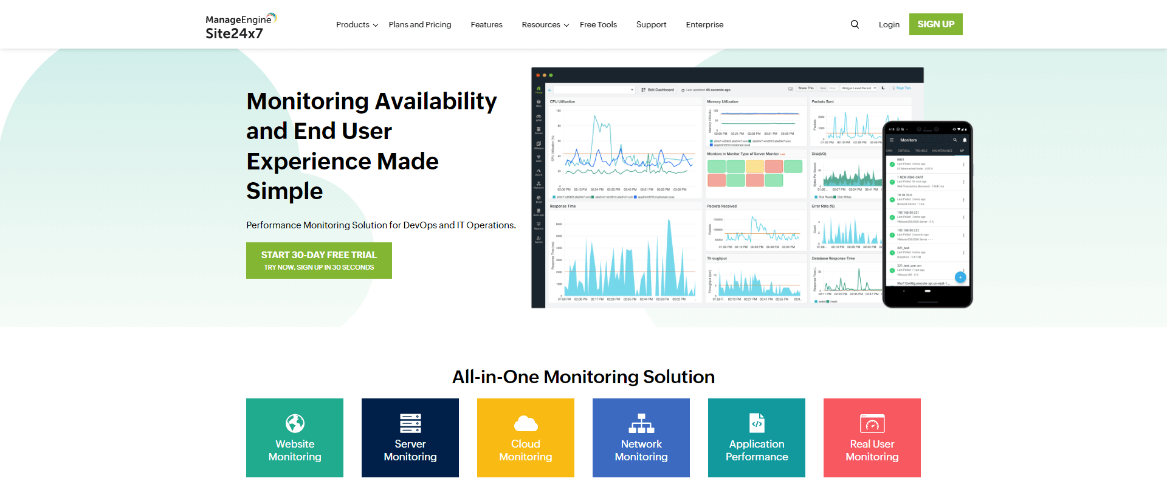Click the mobile phone Monitors screenshot
The height and width of the screenshot is (498, 1167).
pos(928,214)
